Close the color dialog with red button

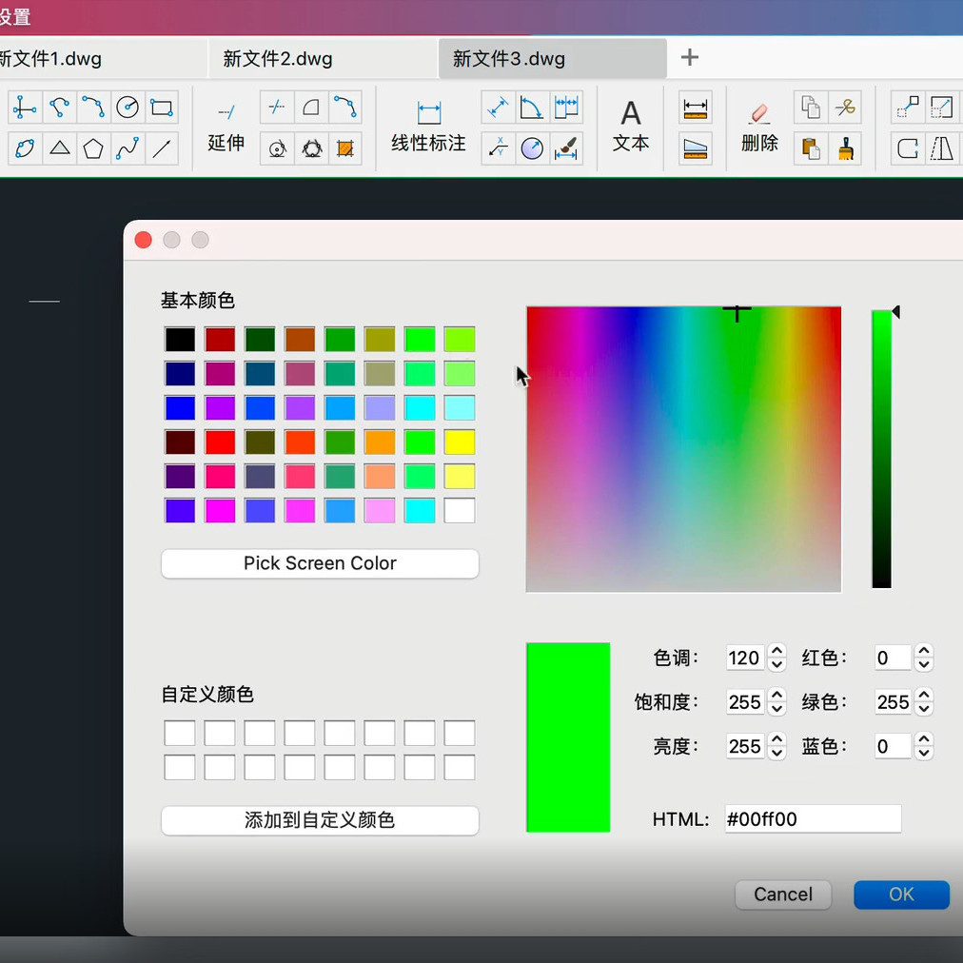pyautogui.click(x=143, y=240)
